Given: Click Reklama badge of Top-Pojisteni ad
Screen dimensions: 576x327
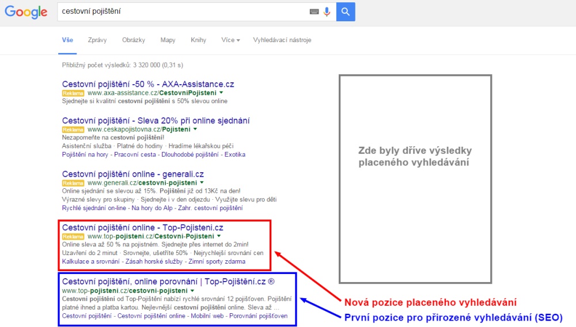Looking at the screenshot, I should click(x=73, y=237).
